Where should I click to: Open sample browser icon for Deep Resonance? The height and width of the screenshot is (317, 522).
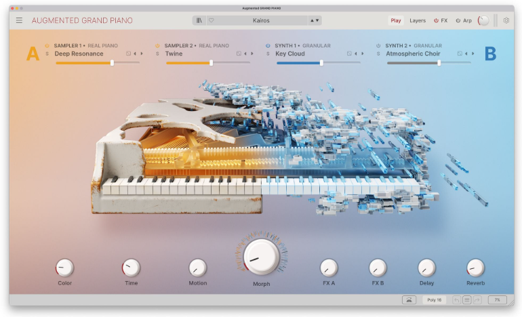[x=128, y=54]
